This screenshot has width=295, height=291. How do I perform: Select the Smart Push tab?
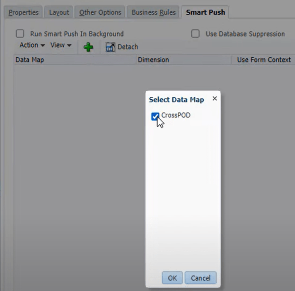pos(205,12)
